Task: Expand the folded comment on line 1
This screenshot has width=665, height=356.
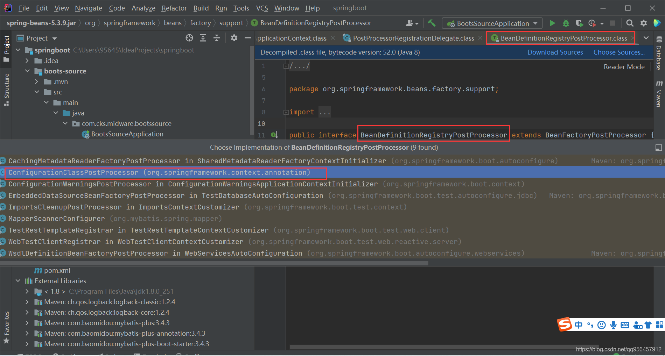Action: [x=286, y=66]
